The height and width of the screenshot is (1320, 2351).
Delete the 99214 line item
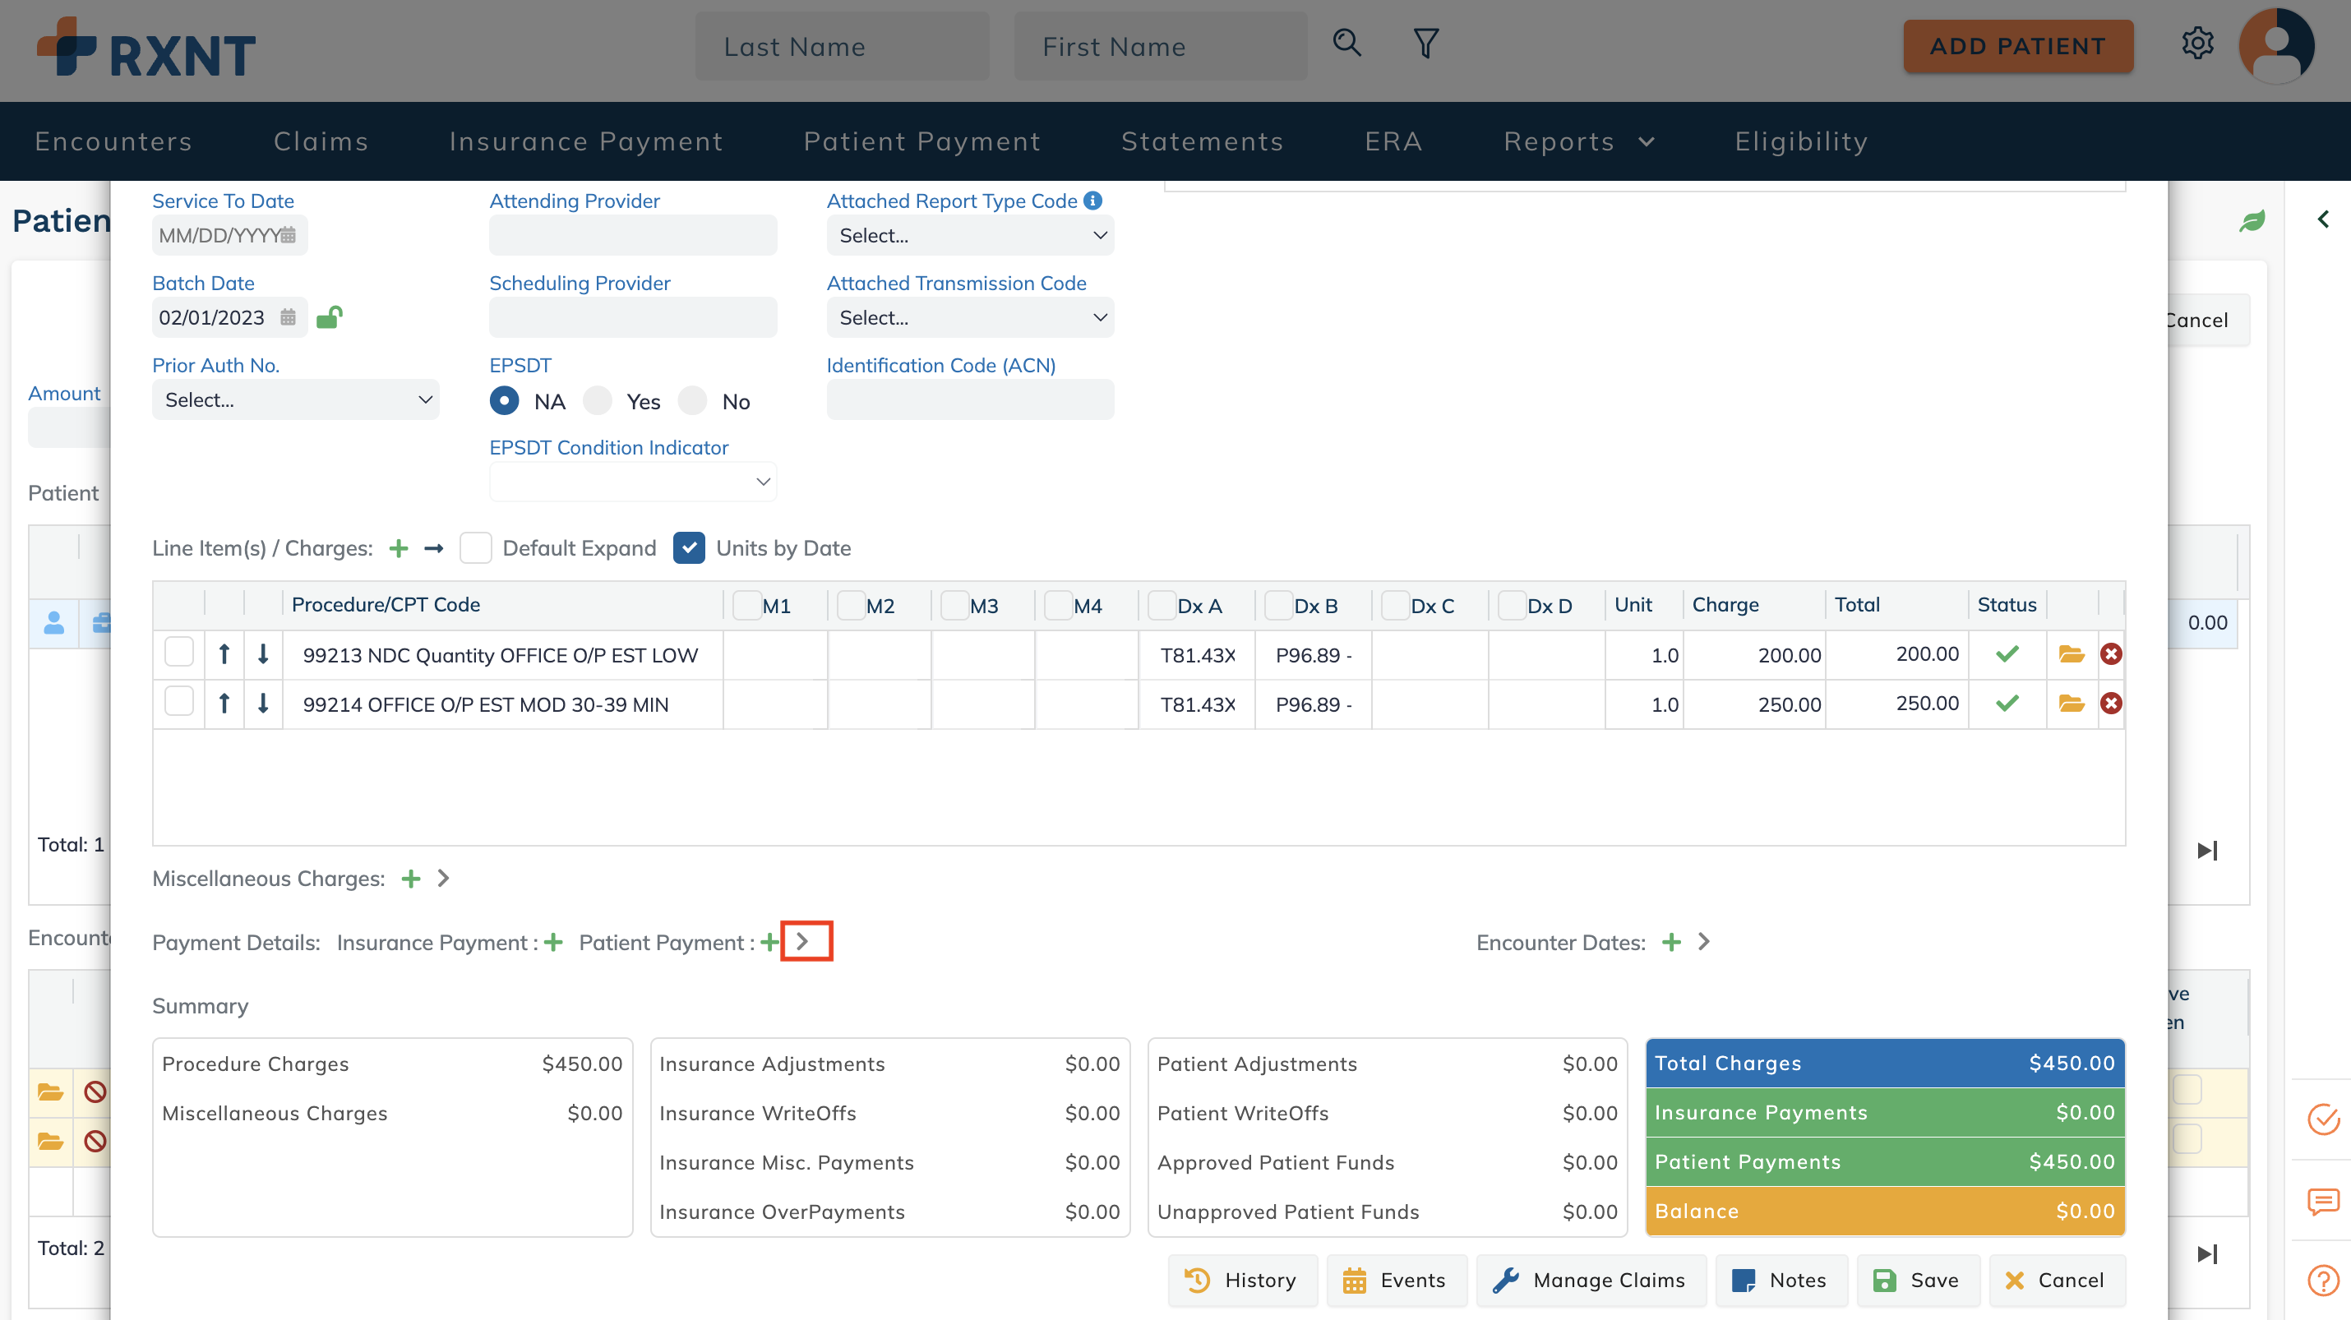click(x=2110, y=704)
